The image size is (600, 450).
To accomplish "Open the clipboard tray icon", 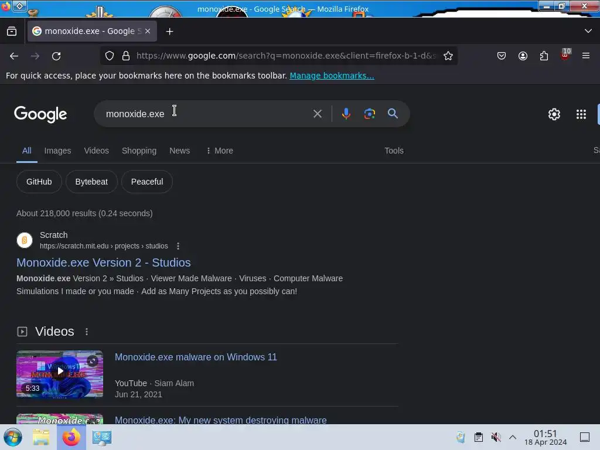I will [478, 437].
